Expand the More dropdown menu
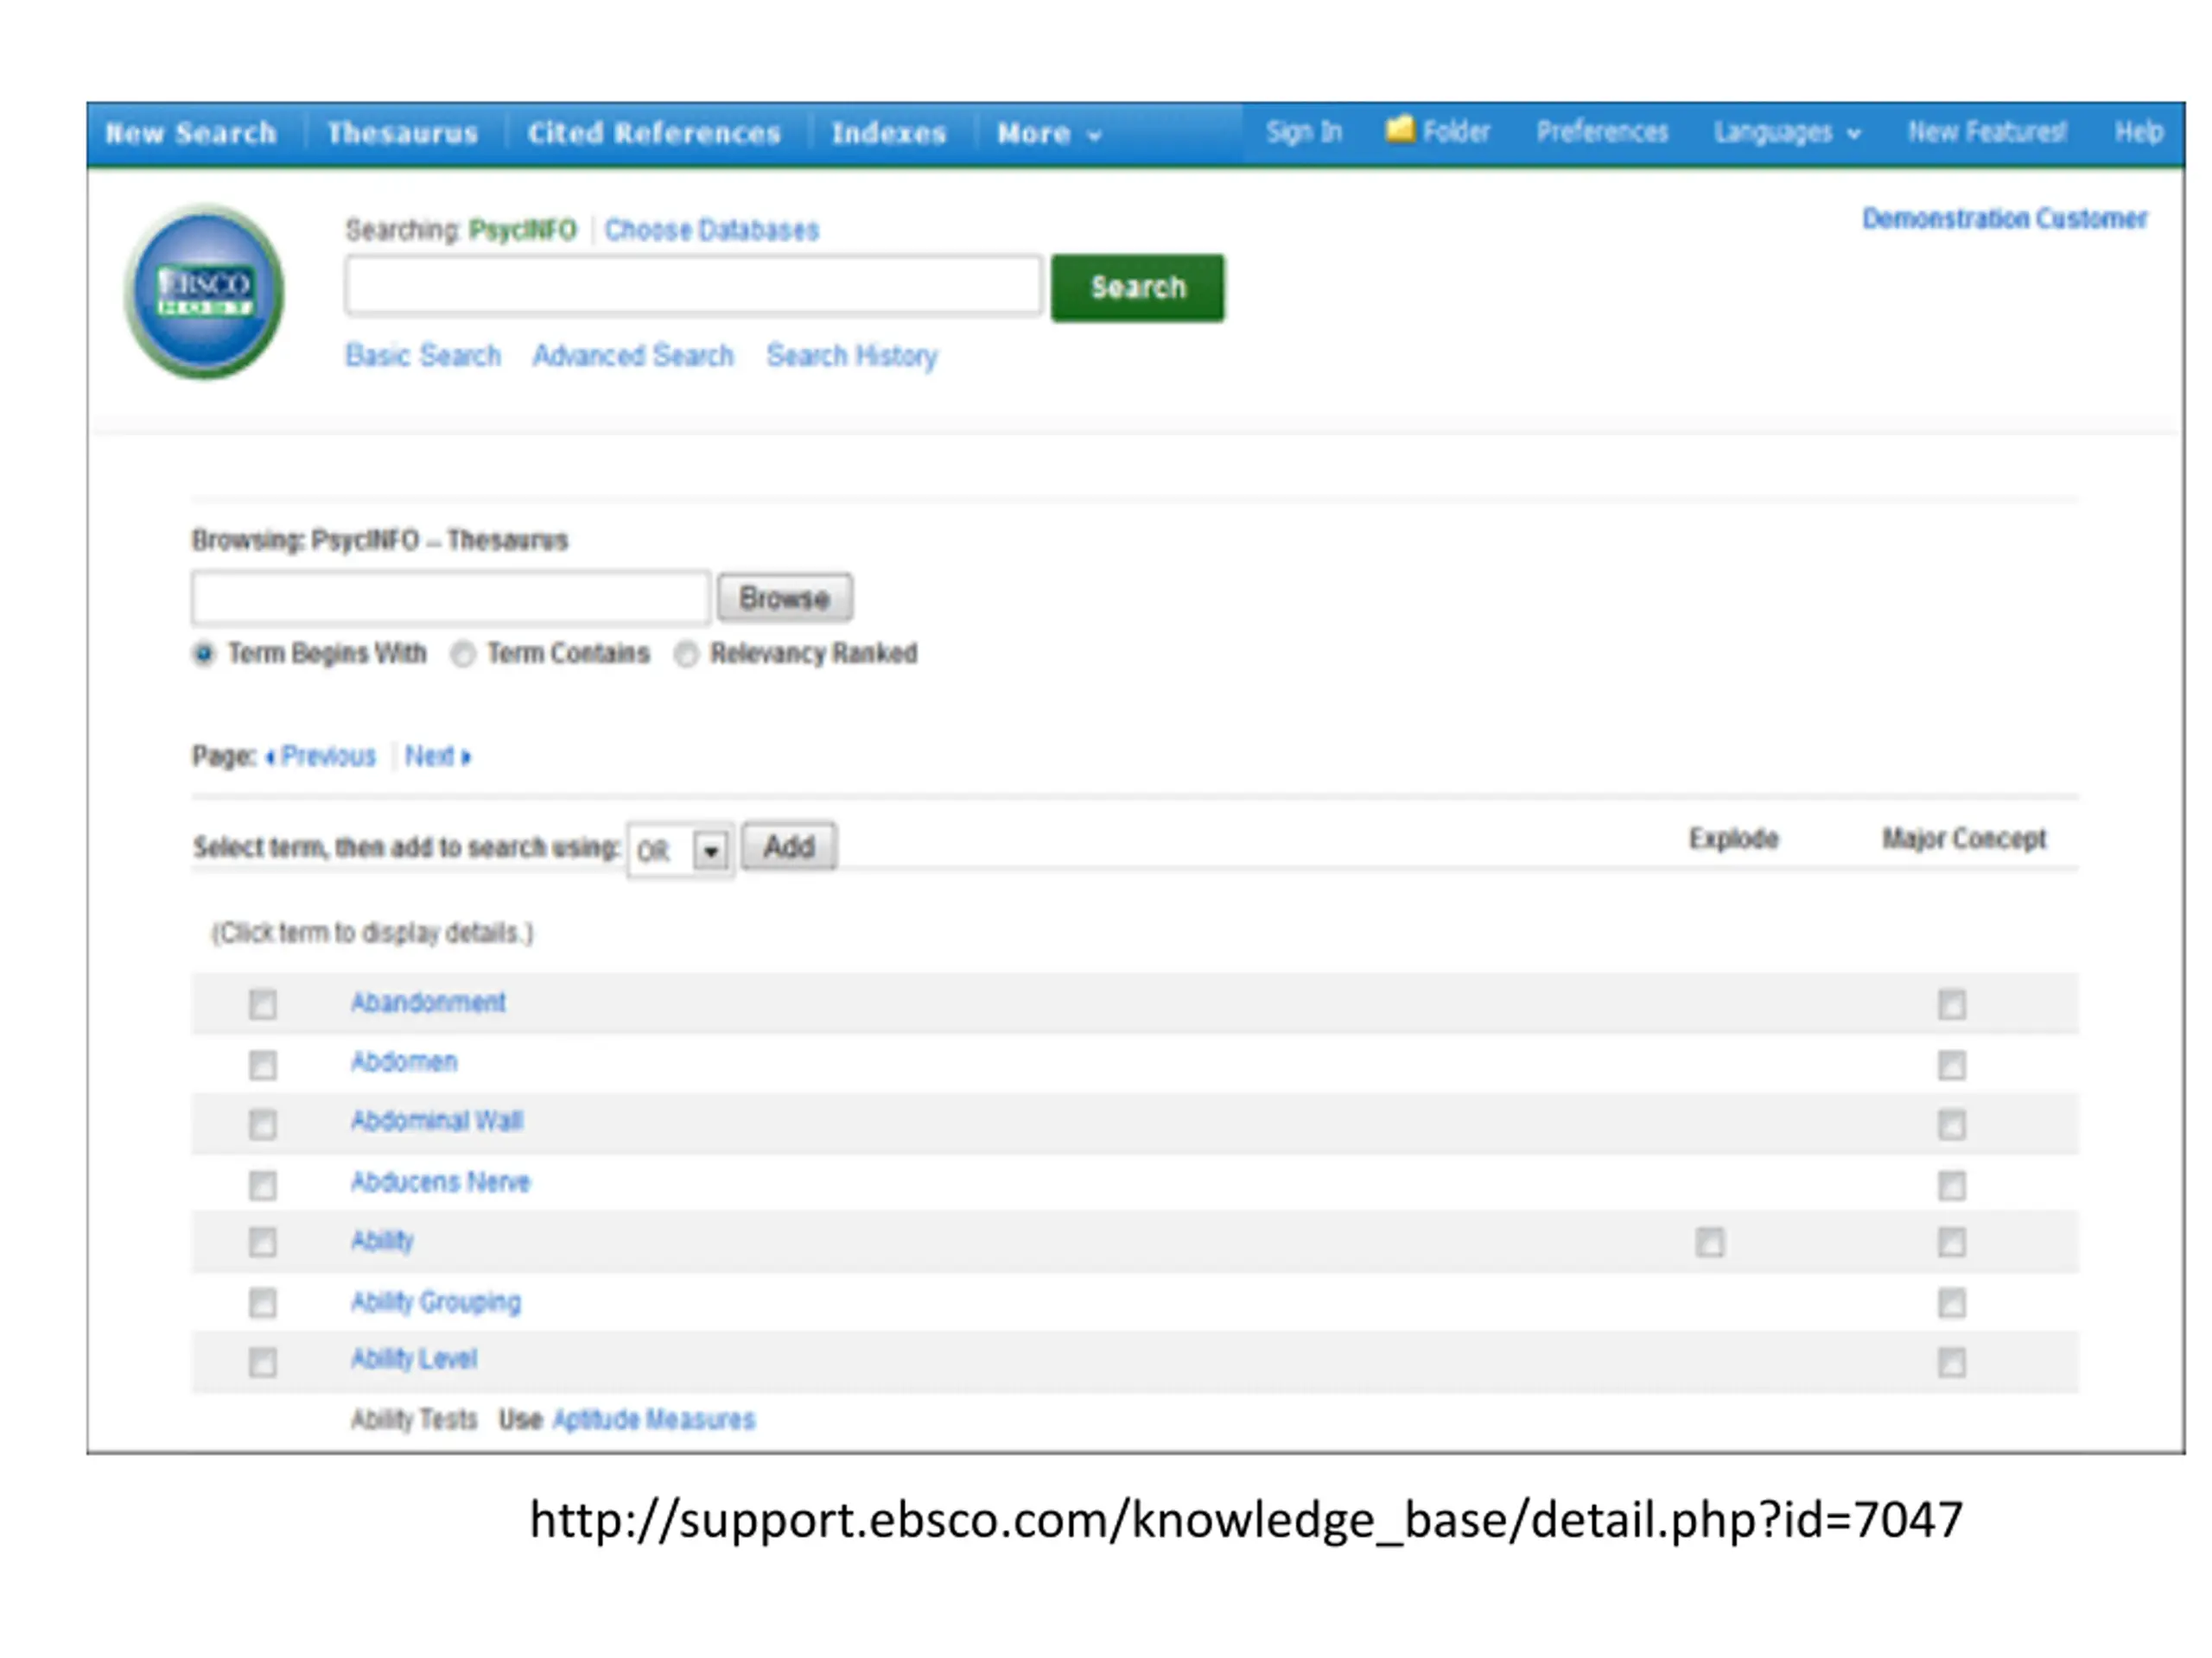 1049,133
